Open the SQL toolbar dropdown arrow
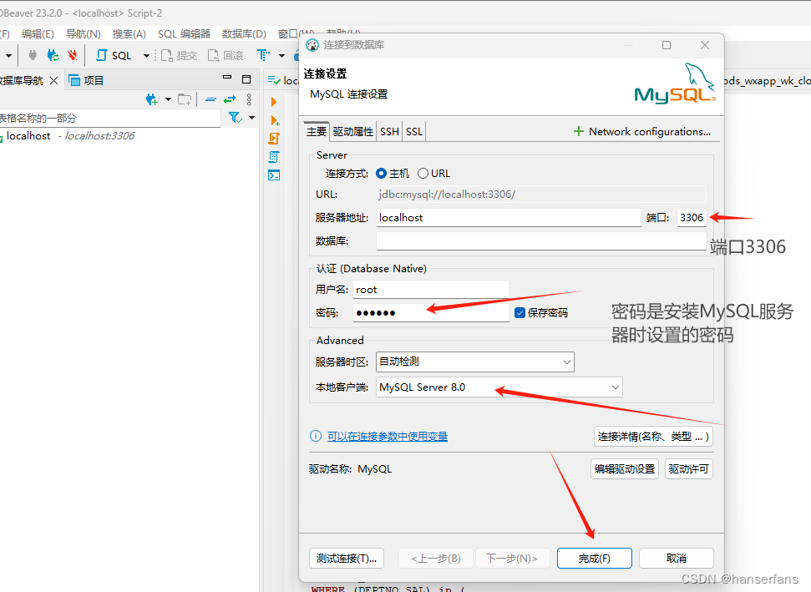The height and width of the screenshot is (592, 811). point(145,55)
